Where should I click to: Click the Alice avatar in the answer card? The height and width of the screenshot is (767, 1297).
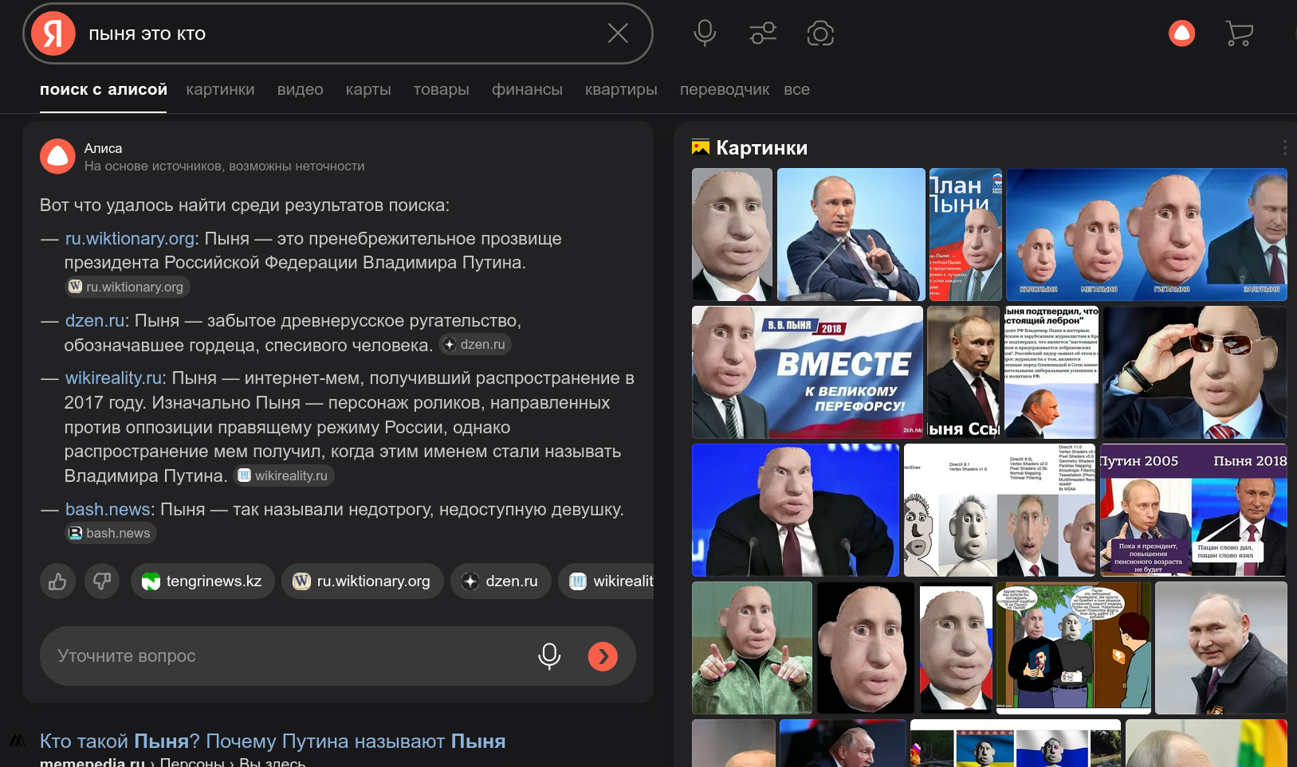pyautogui.click(x=57, y=156)
